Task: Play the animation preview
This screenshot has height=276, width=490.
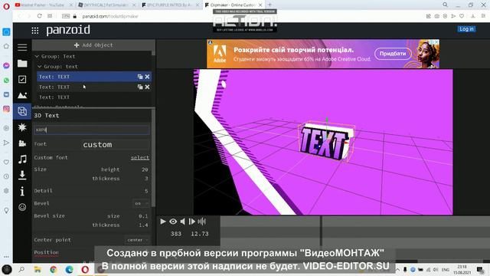Action: [x=163, y=222]
